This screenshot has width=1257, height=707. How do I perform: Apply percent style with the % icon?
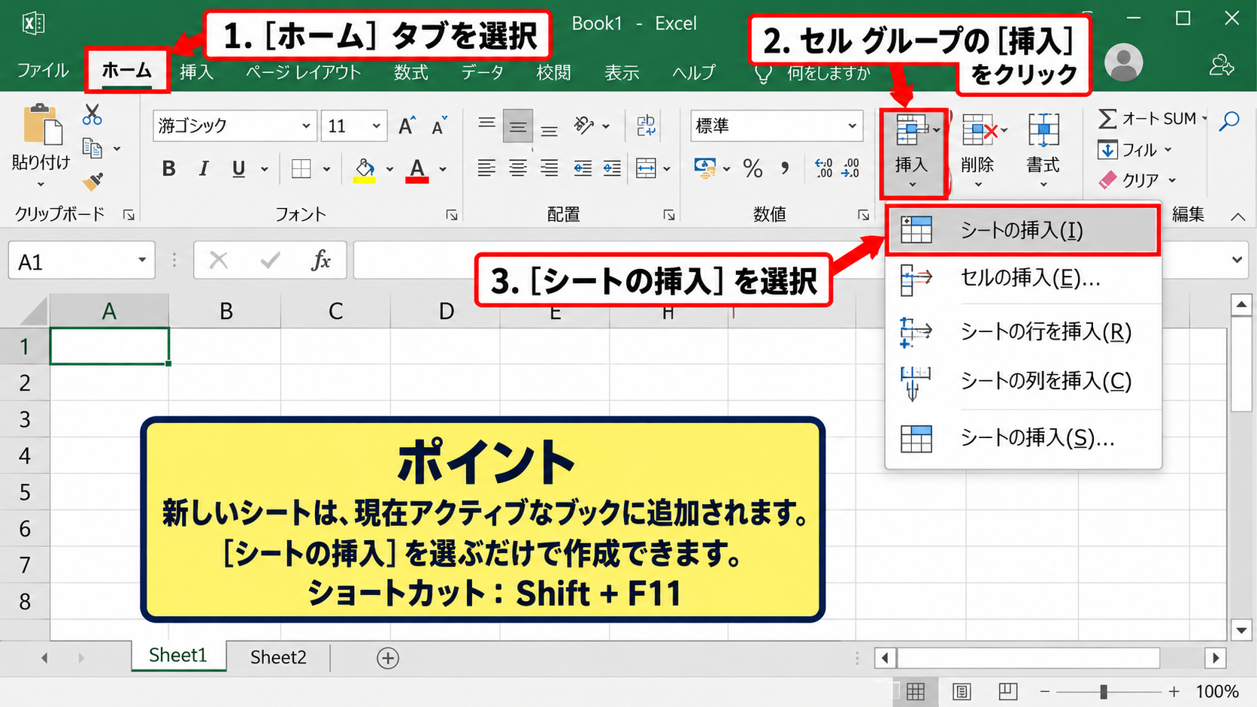coord(753,168)
